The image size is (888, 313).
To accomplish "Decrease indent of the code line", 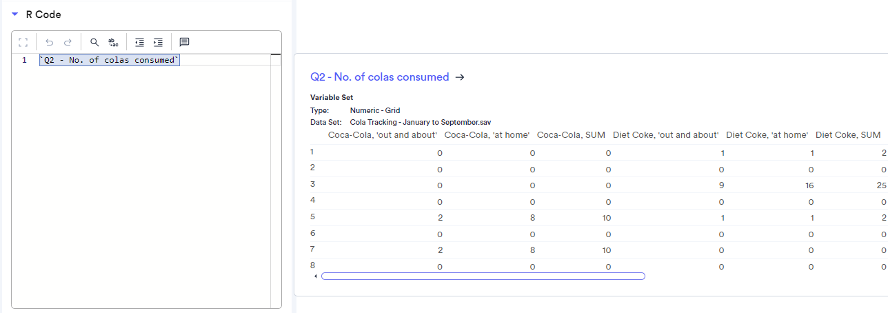I will click(x=139, y=42).
